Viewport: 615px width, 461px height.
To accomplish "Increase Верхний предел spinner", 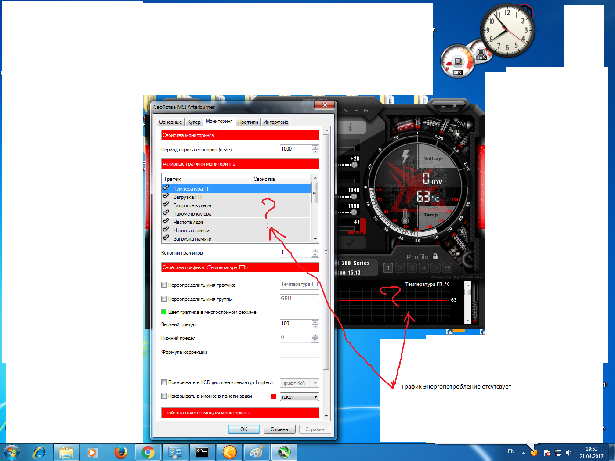I will 315,322.
